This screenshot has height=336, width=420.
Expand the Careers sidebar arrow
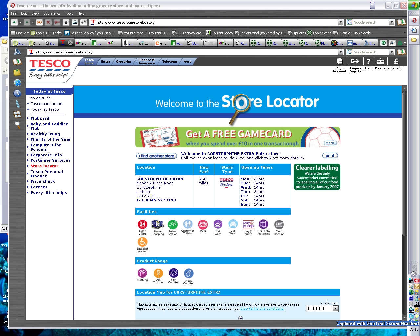point(28,187)
